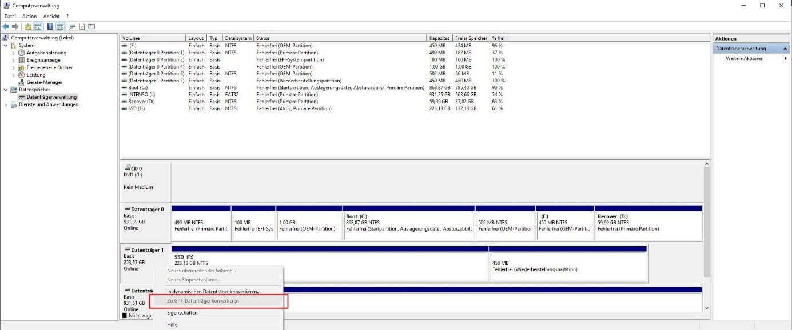Expand the Leistung tree node
Screen dimensions: 792x330
click(x=14, y=75)
